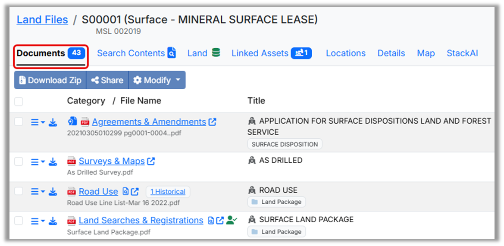Go to Land Files breadcrumb link
The width and height of the screenshot is (504, 246).
point(42,20)
